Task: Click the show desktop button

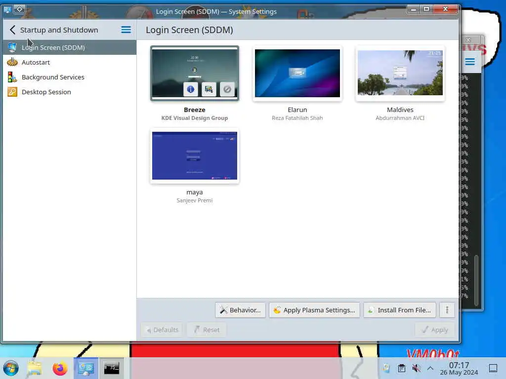Action: [493, 368]
